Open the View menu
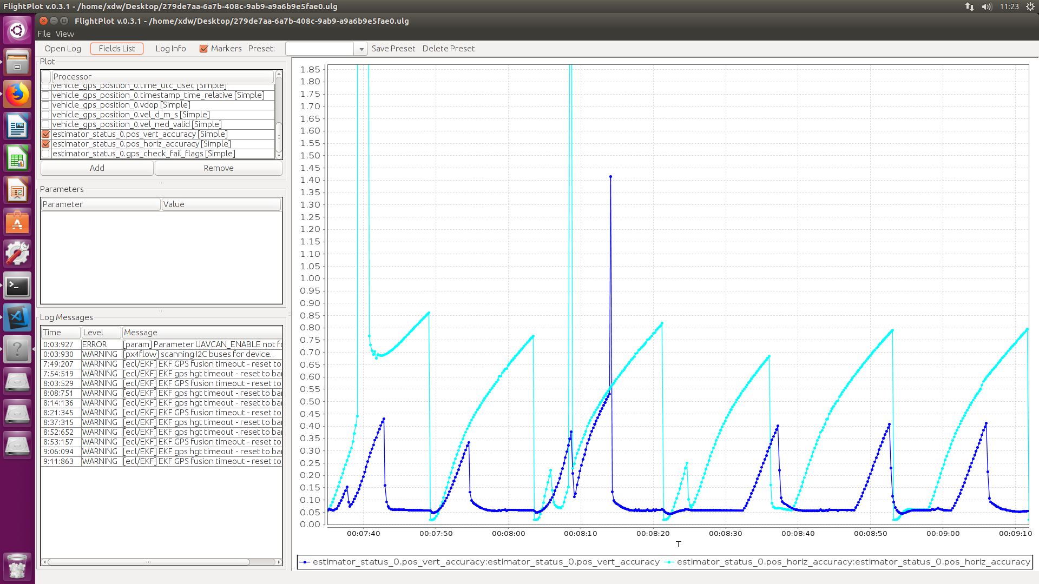This screenshot has width=1039, height=584. pyautogui.click(x=64, y=34)
